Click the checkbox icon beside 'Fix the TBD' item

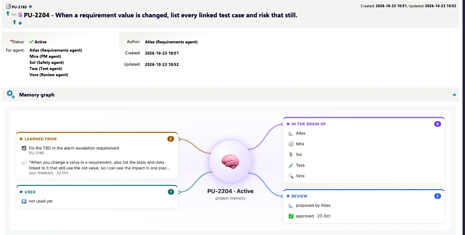(x=24, y=148)
